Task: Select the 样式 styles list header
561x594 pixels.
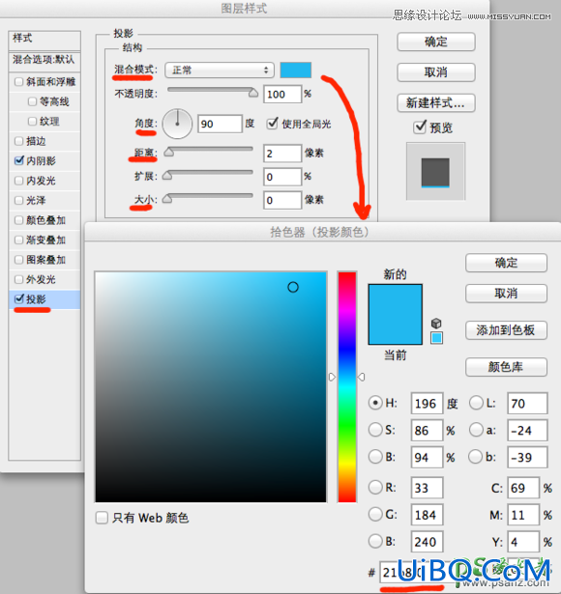Action: pyautogui.click(x=44, y=41)
